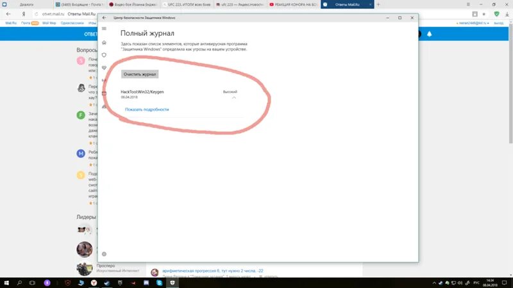Switch to РЕАКЦИЯ КОНОРА YouTube tab
The image size is (513, 288).
click(293, 4)
